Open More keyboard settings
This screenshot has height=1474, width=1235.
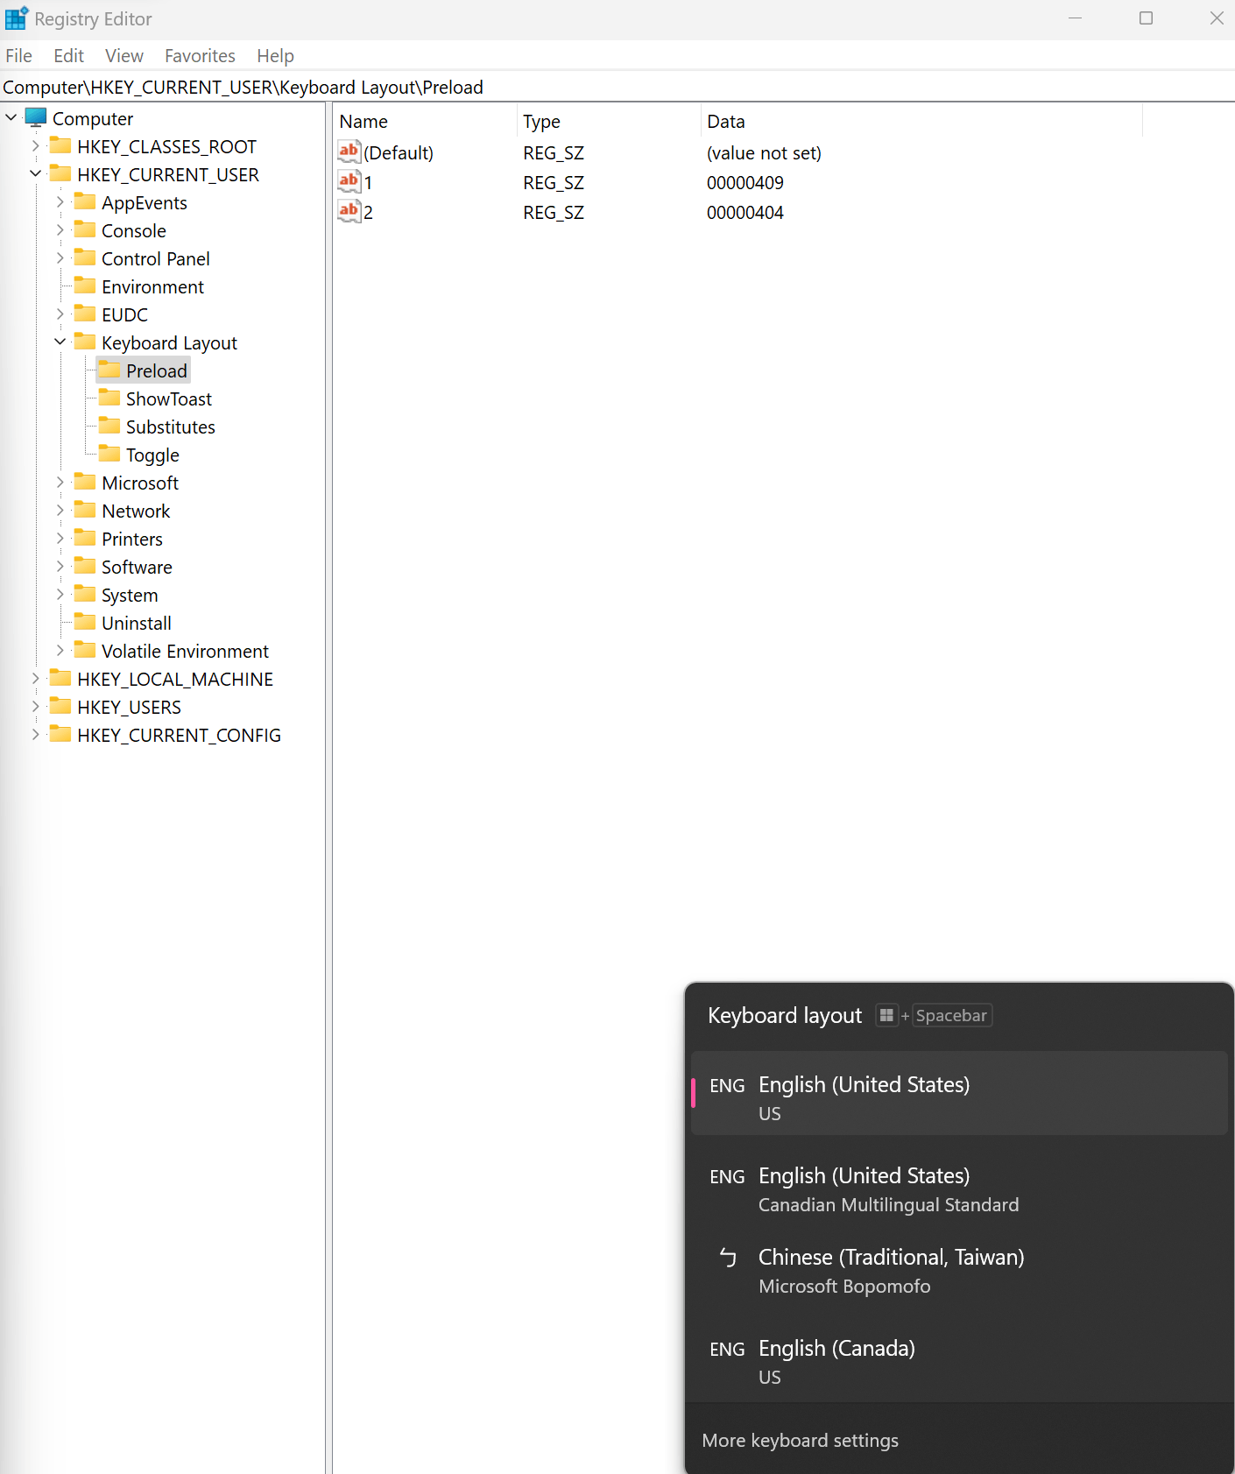click(801, 1441)
